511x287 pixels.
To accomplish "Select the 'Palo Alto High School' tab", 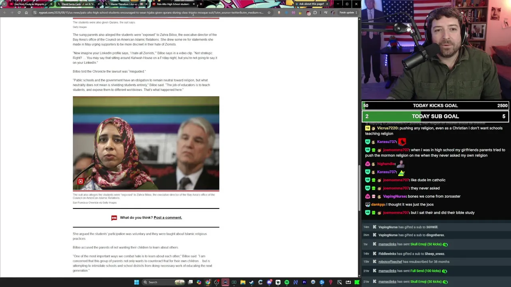I will tap(173, 4).
